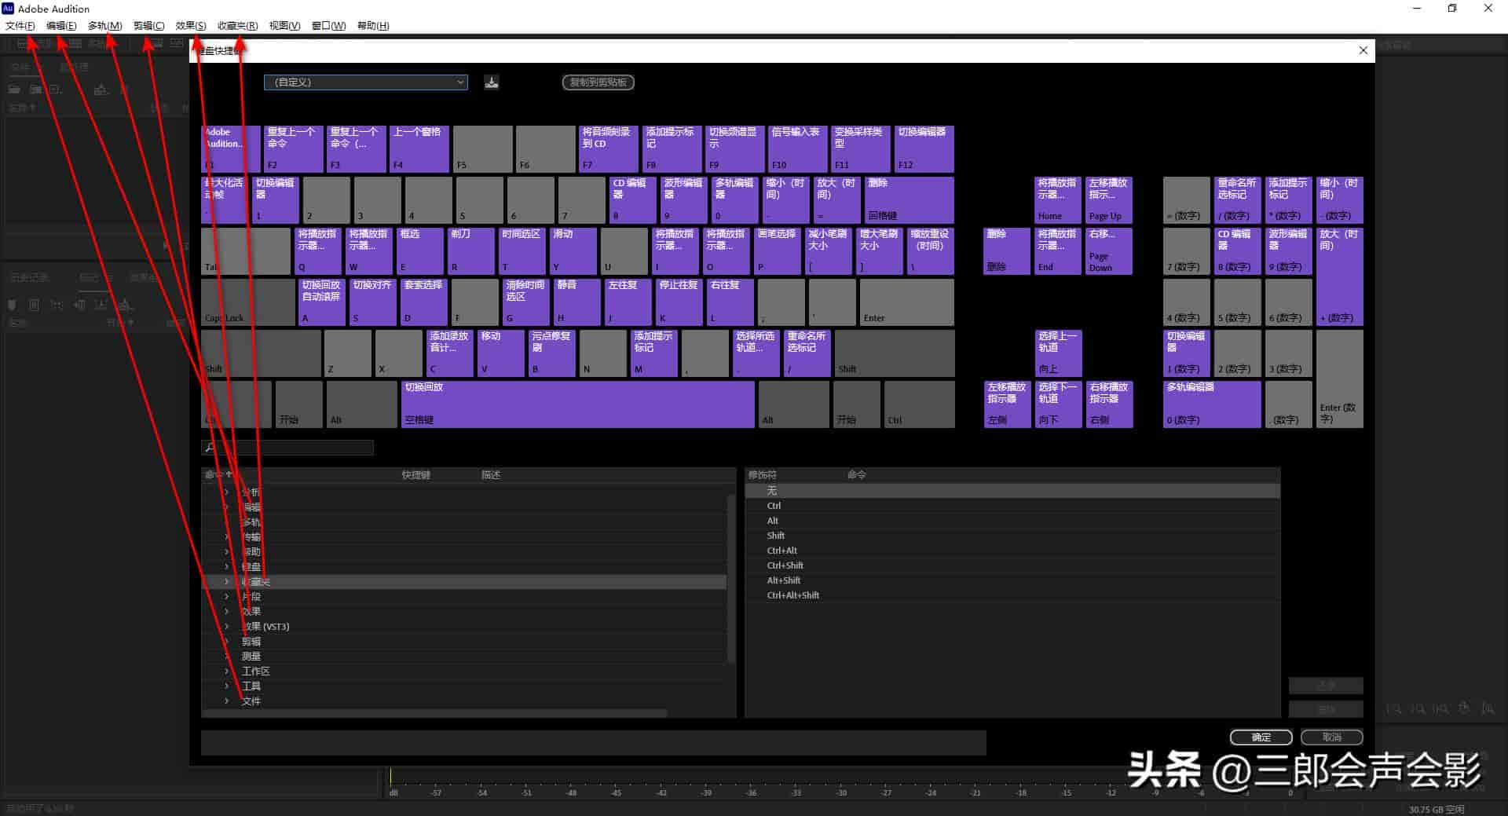Screen dimensions: 1508x816
Task: Select the V key labeled 移动
Action: tap(501, 353)
